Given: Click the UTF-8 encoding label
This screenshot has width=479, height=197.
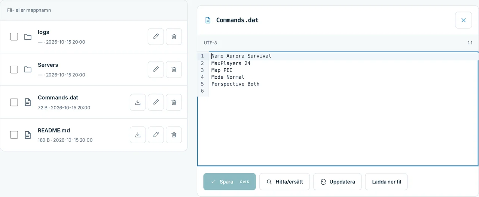Looking at the screenshot, I should click(x=210, y=43).
